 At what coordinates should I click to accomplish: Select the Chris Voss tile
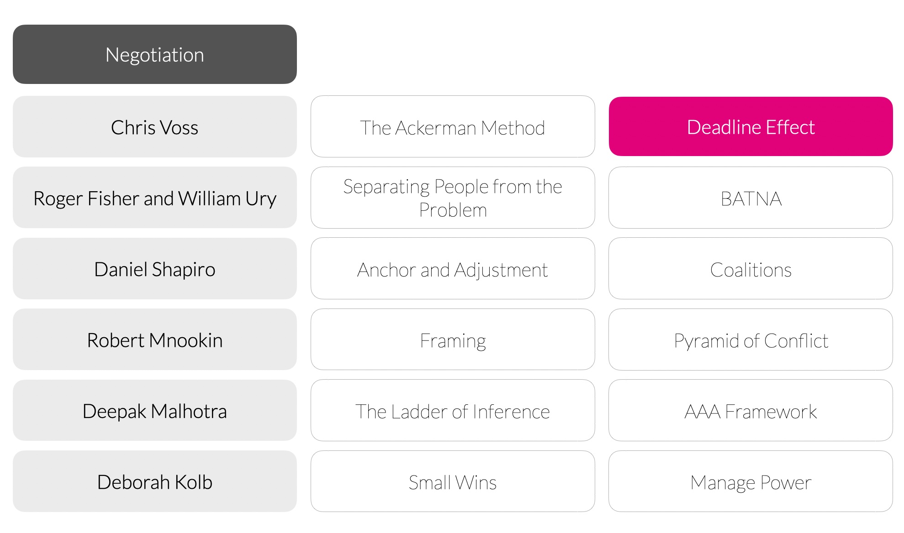pyautogui.click(x=154, y=127)
